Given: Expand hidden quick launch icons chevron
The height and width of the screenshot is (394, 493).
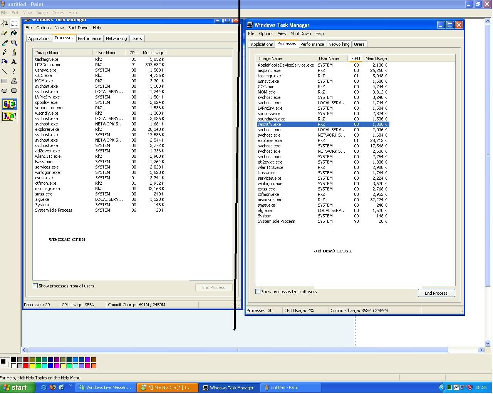Looking at the screenshot, I should pyautogui.click(x=70, y=386).
